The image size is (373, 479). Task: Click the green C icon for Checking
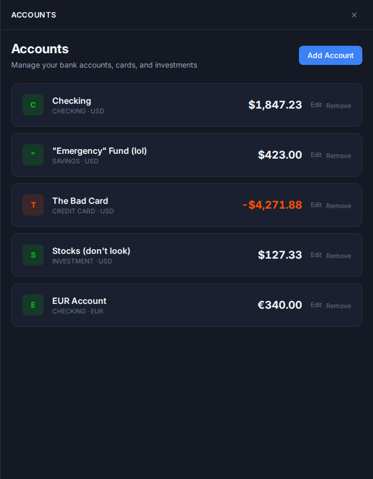(x=33, y=105)
